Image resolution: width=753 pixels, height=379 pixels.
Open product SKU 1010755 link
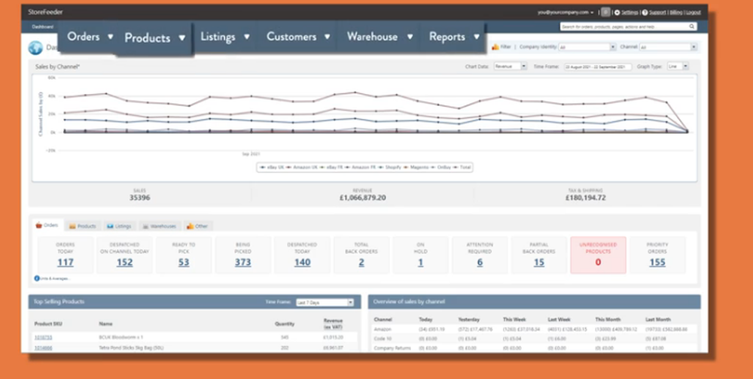point(43,337)
